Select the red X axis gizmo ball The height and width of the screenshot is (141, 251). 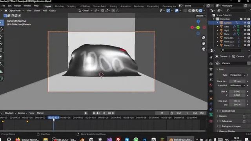[192, 27]
